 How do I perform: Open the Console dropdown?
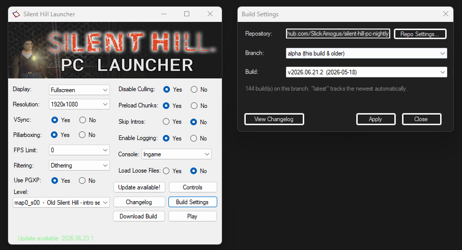point(177,154)
